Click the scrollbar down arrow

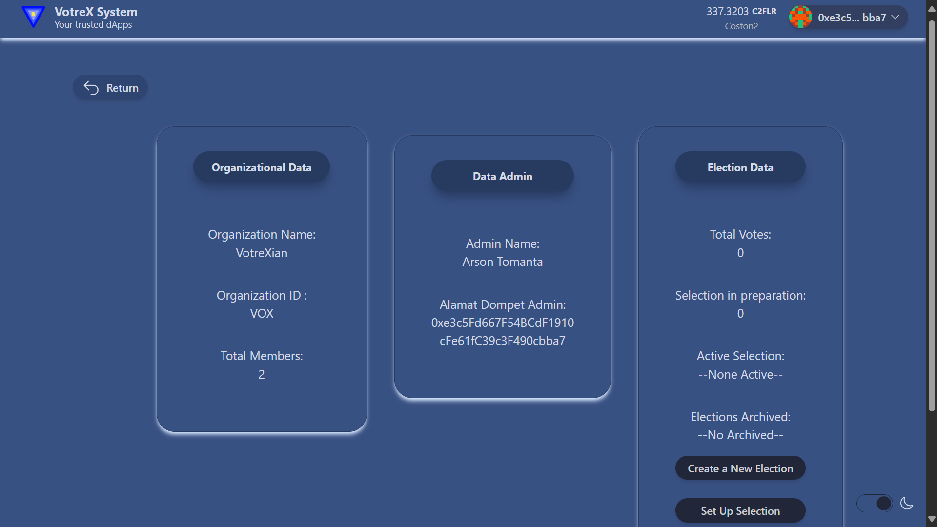coord(931,519)
